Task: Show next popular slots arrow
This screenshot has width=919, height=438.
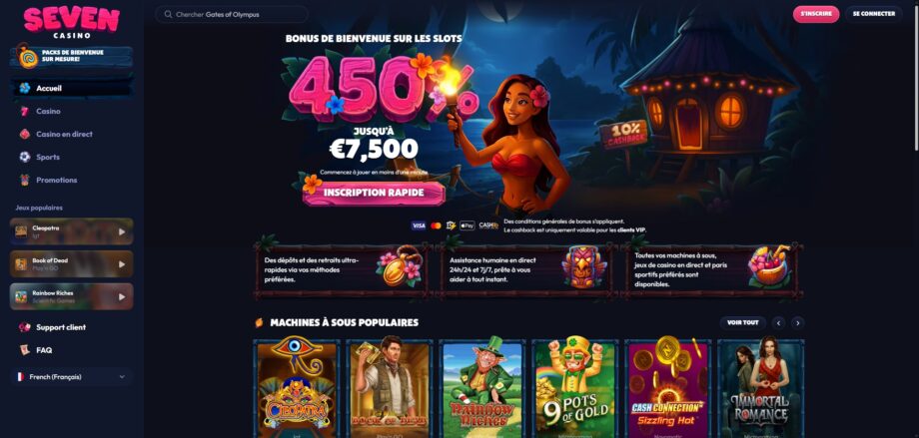Action: tap(798, 322)
